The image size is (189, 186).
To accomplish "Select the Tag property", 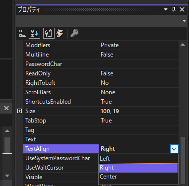I will click(61, 130).
